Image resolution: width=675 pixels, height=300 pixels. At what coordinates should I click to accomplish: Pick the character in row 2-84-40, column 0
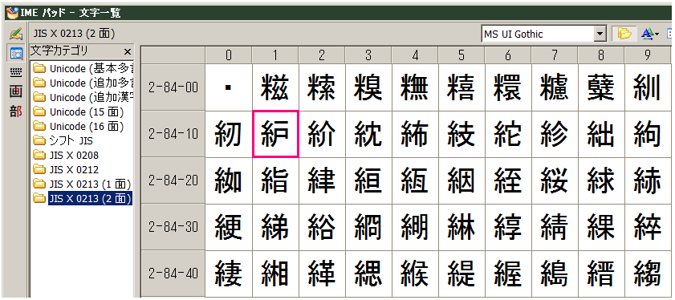click(229, 274)
